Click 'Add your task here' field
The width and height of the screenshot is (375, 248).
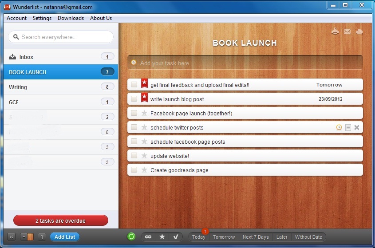(245, 63)
